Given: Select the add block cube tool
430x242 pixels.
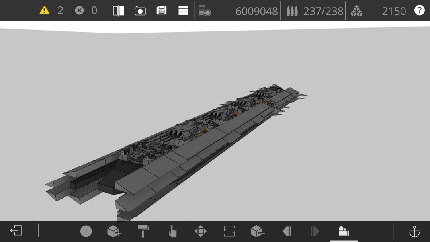Looking at the screenshot, I should click(114, 231).
